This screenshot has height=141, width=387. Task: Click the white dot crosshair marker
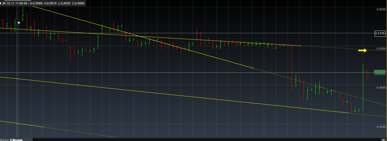19,22
